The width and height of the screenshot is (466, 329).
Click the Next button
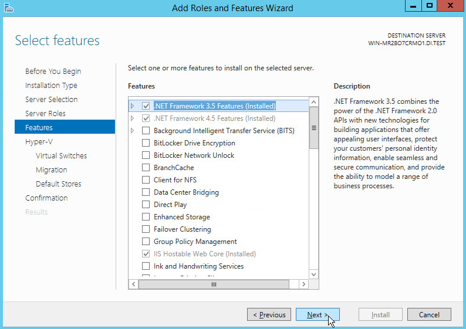click(318, 315)
